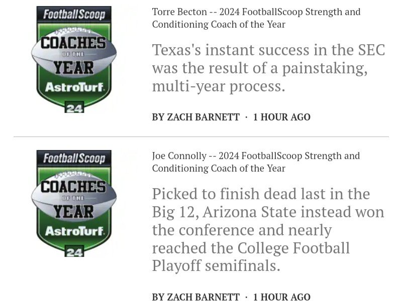Viewport: 402px width, 307px height.
Task: Open the Texas instant SEC success summary
Action: (x=268, y=68)
